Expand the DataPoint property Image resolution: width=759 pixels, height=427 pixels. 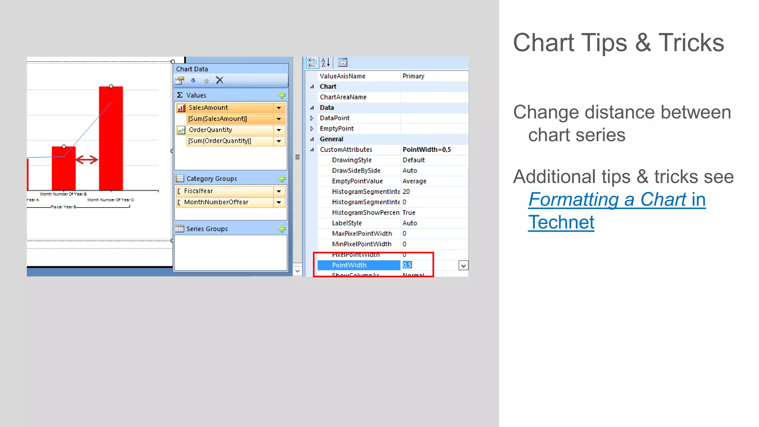[x=312, y=118]
